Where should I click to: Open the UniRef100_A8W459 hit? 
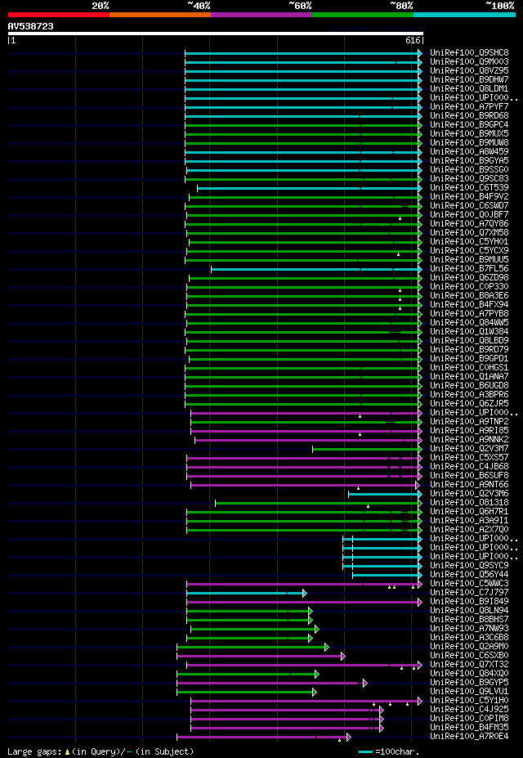[x=469, y=152]
